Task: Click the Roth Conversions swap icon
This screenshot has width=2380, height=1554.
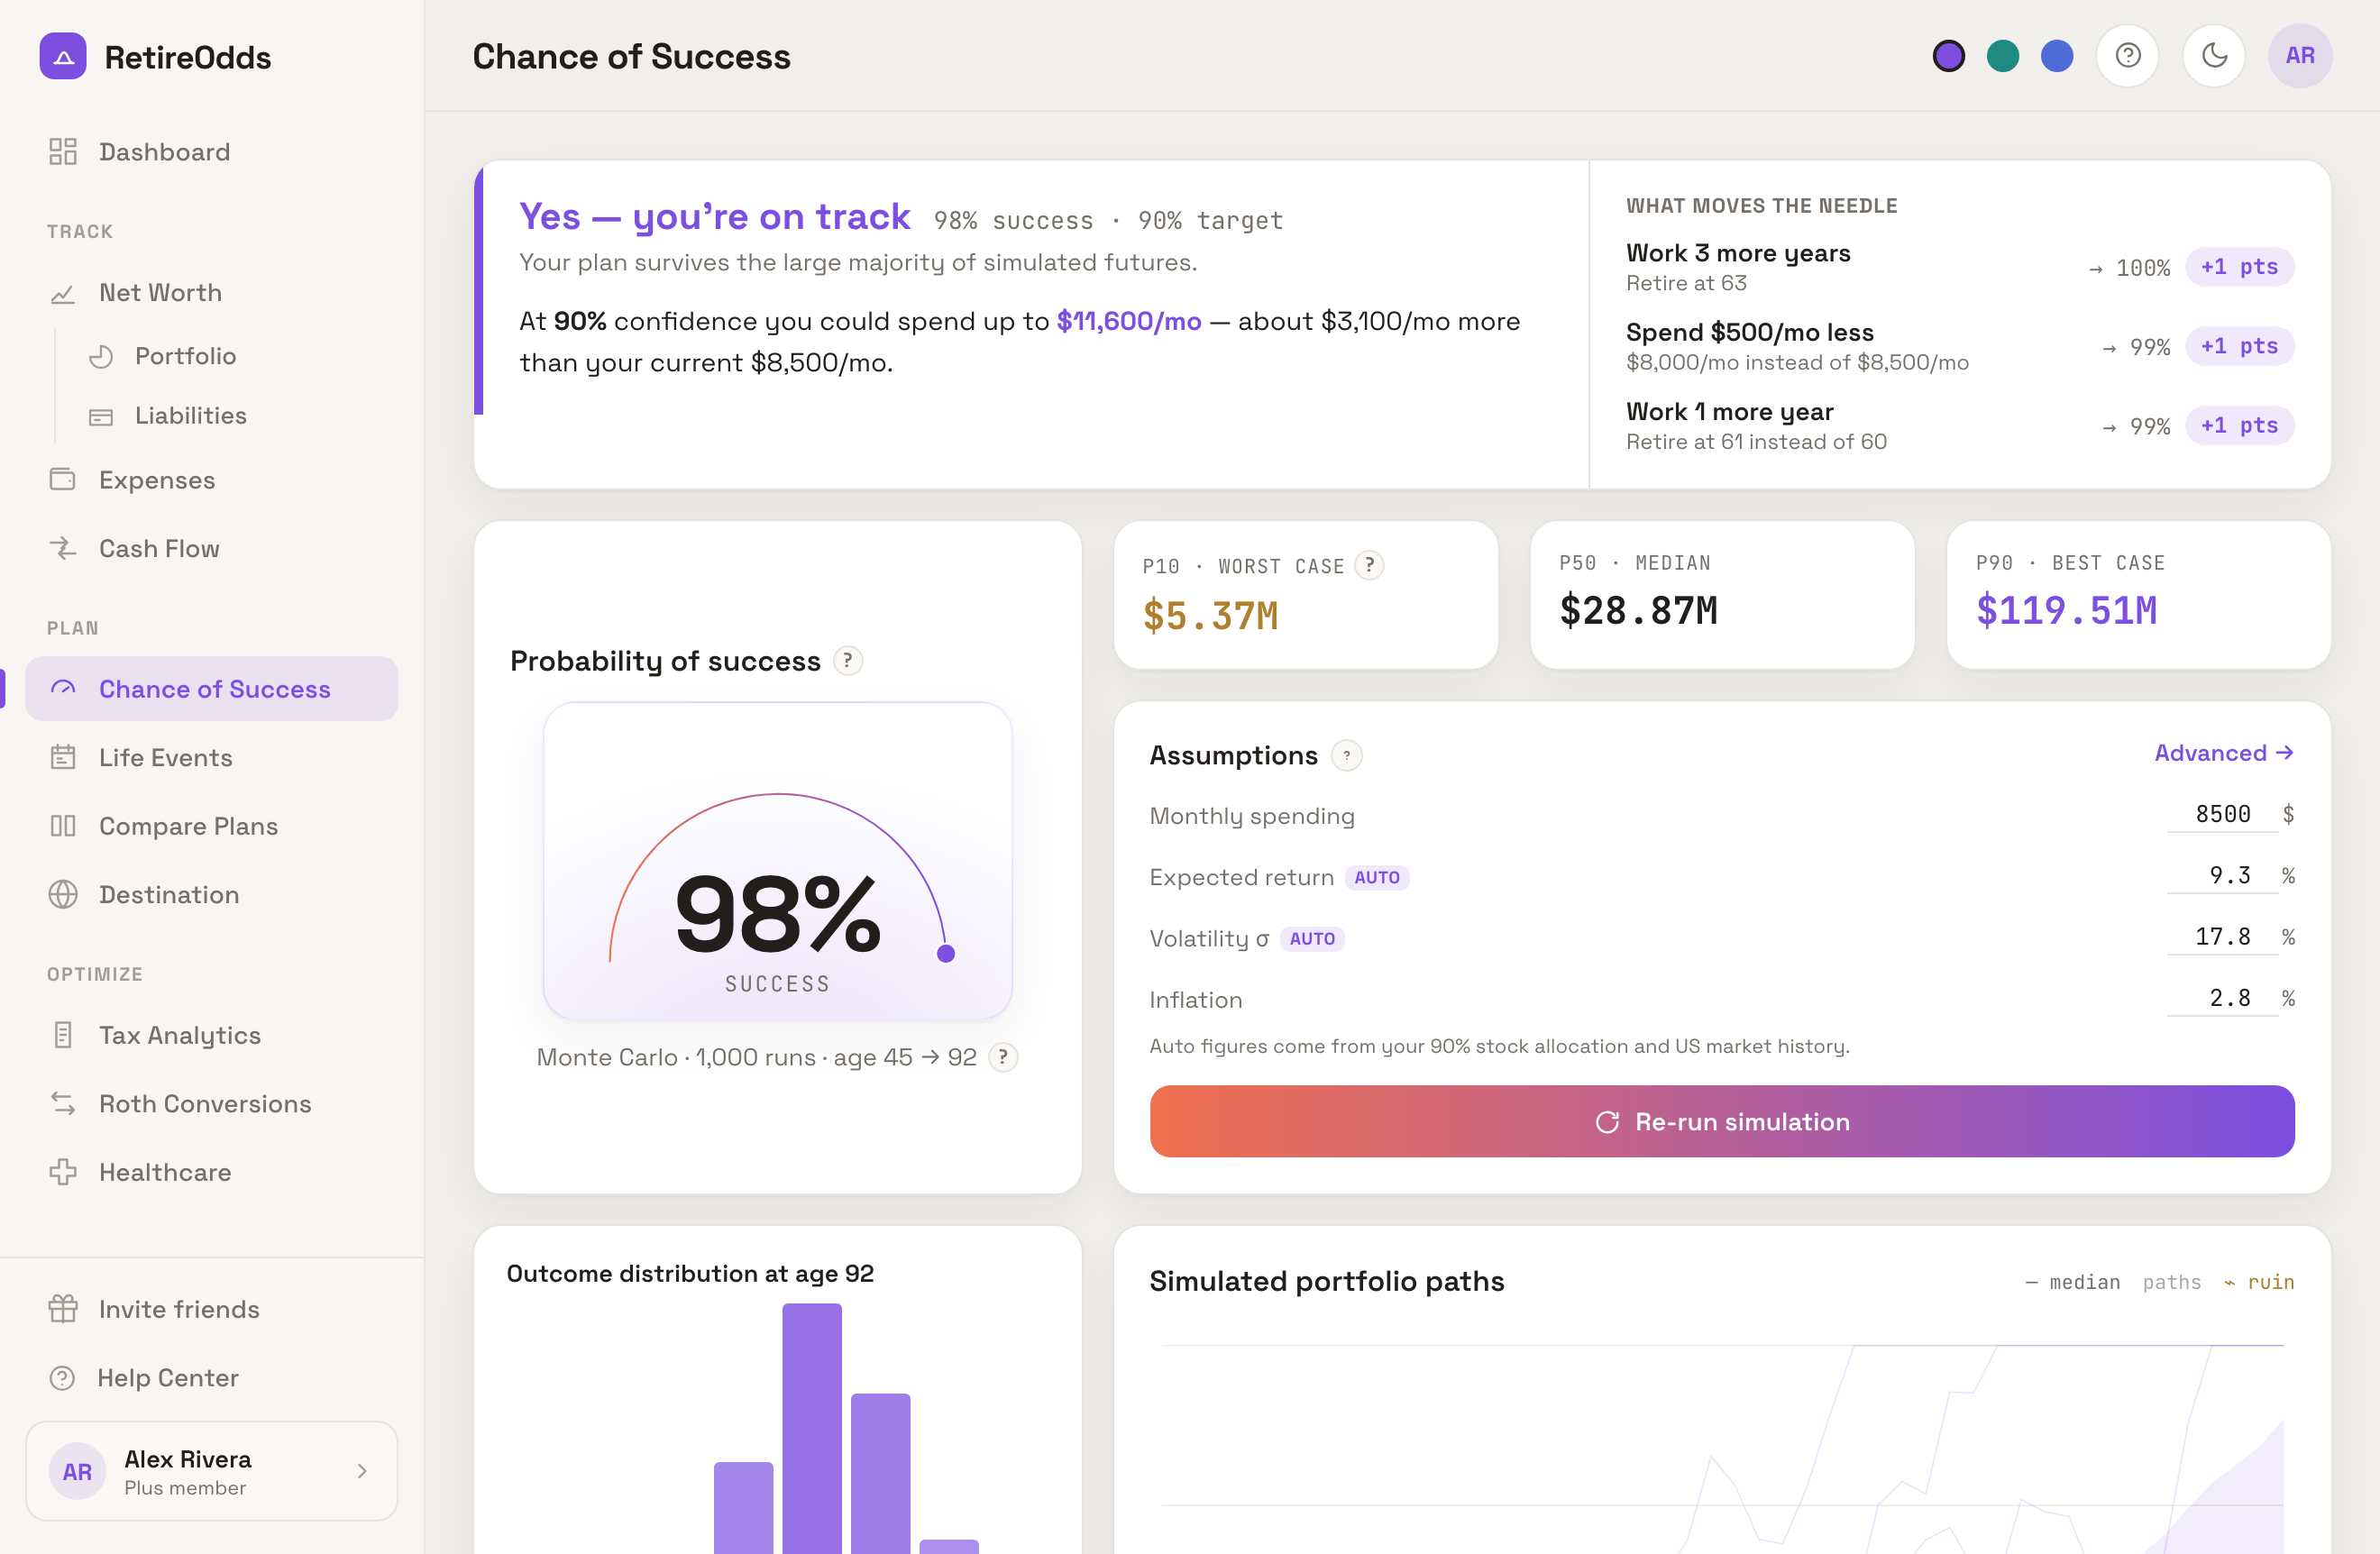Action: coord(63,1103)
